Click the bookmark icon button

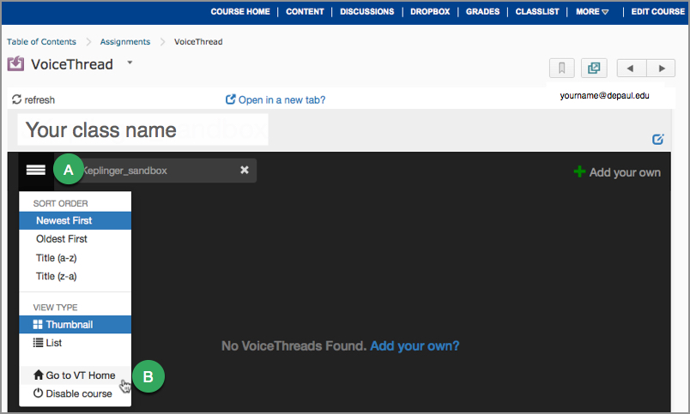click(561, 68)
